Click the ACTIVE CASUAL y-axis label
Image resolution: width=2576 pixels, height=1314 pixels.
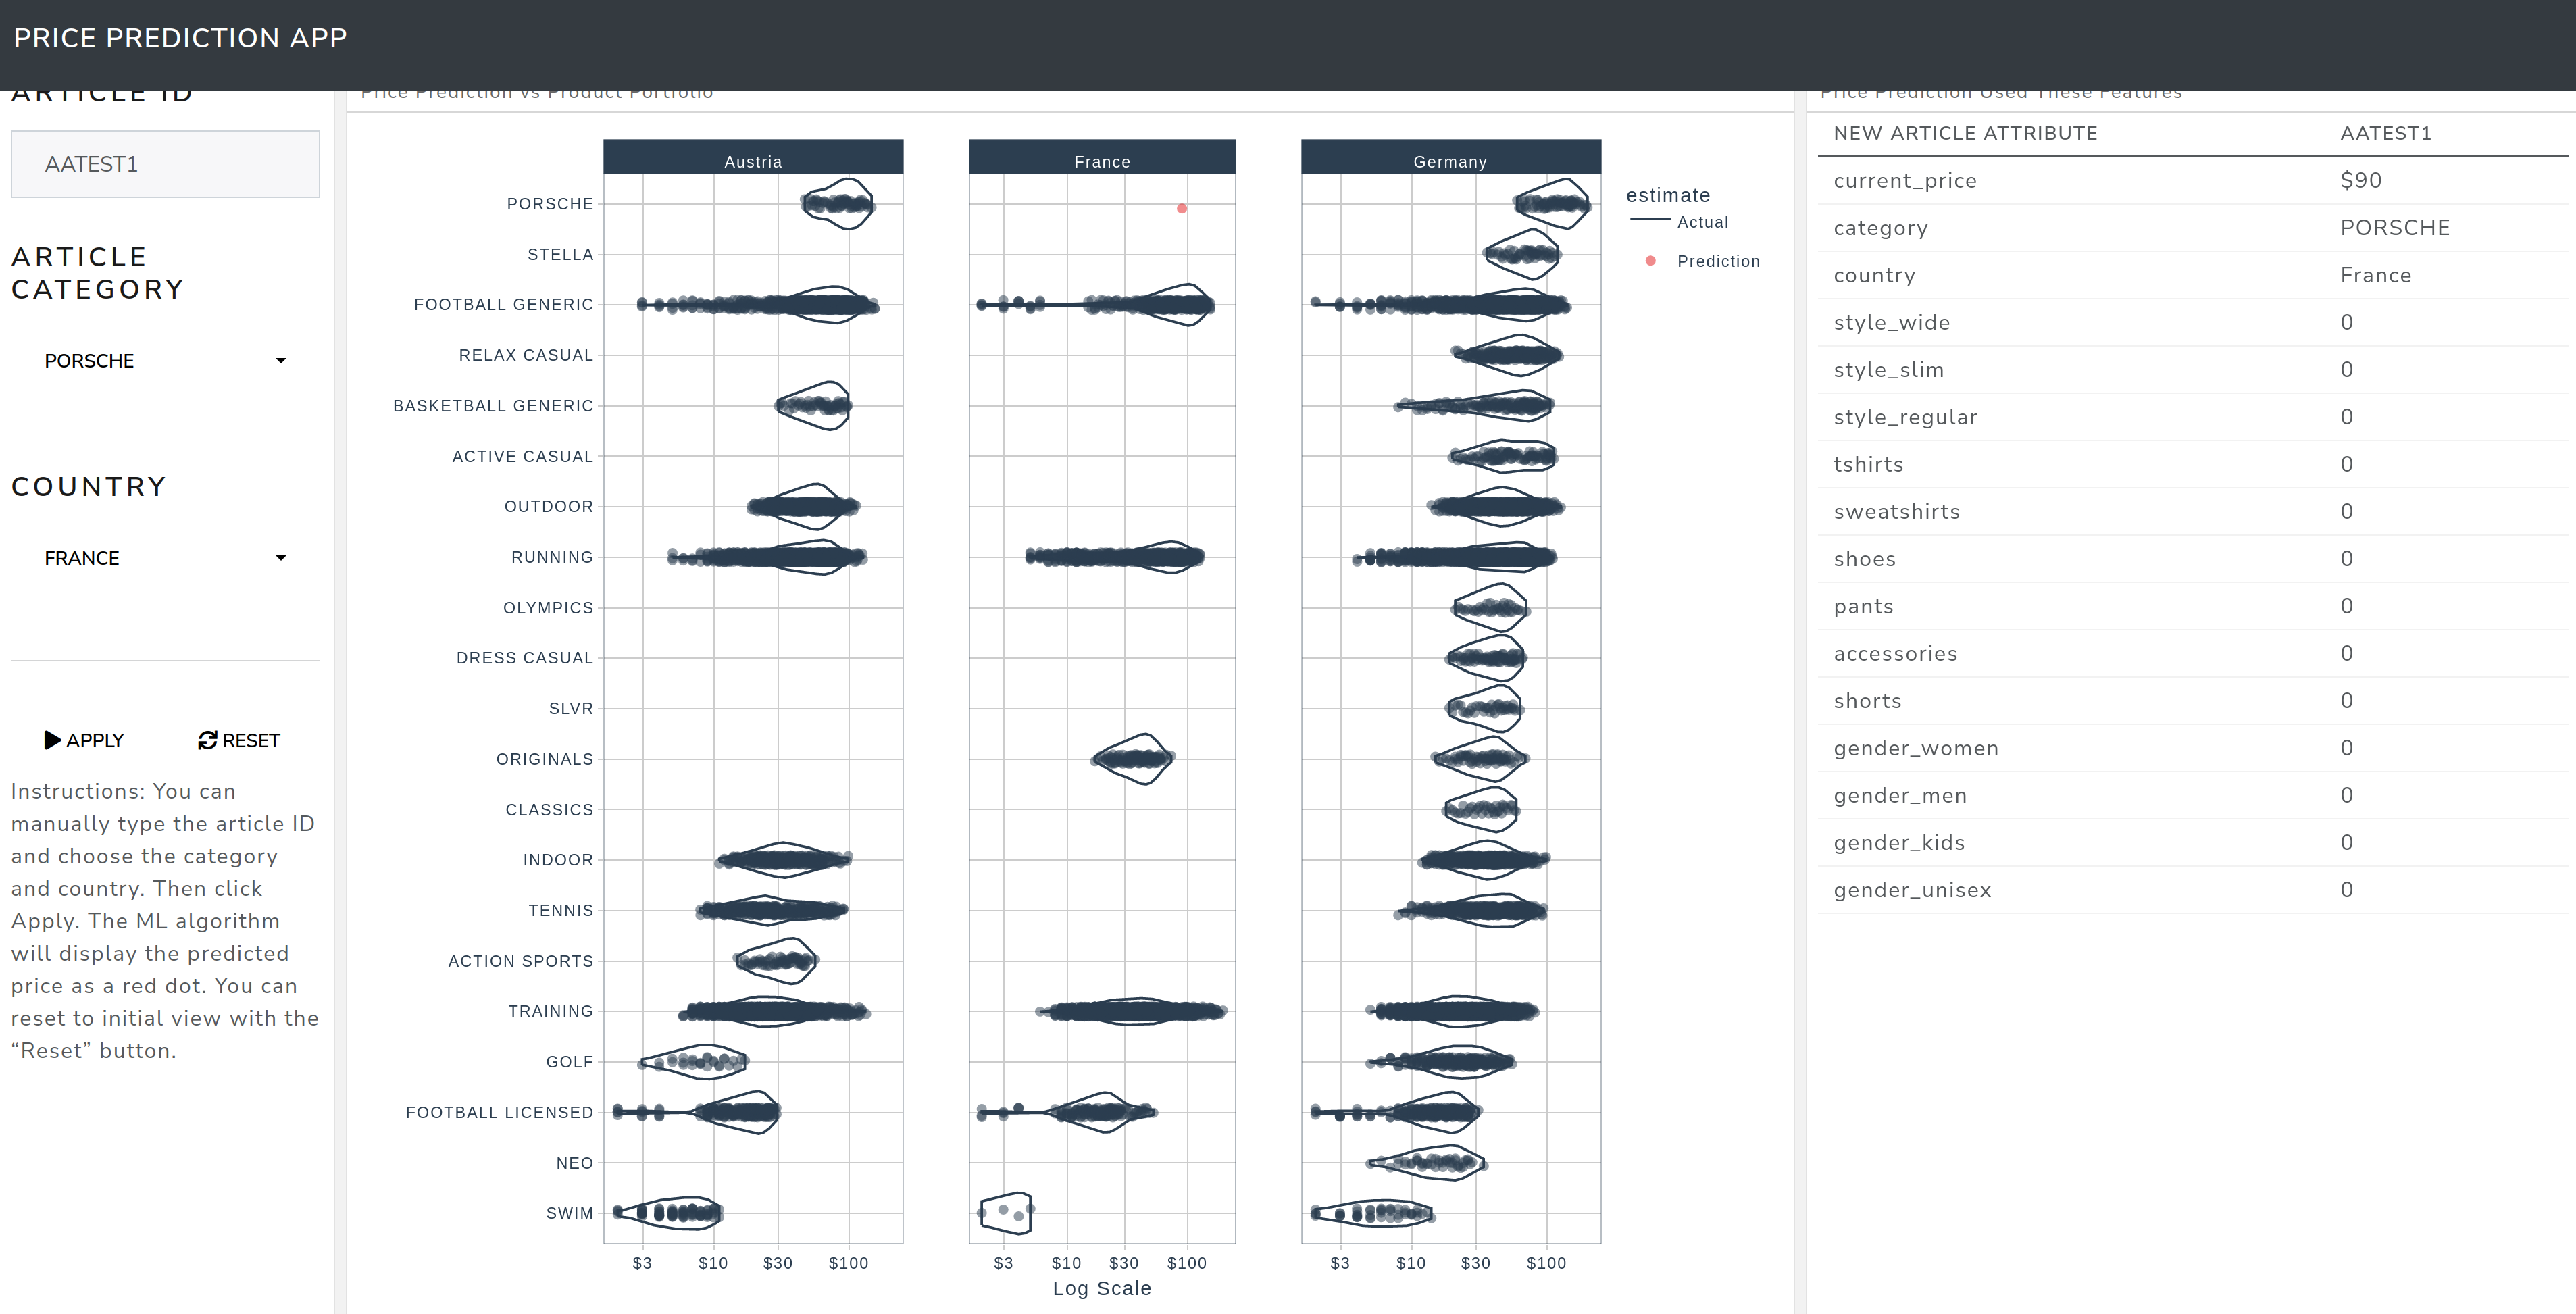tap(522, 457)
